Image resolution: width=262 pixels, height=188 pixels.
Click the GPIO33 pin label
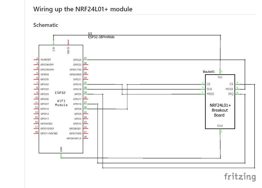click(x=44, y=89)
